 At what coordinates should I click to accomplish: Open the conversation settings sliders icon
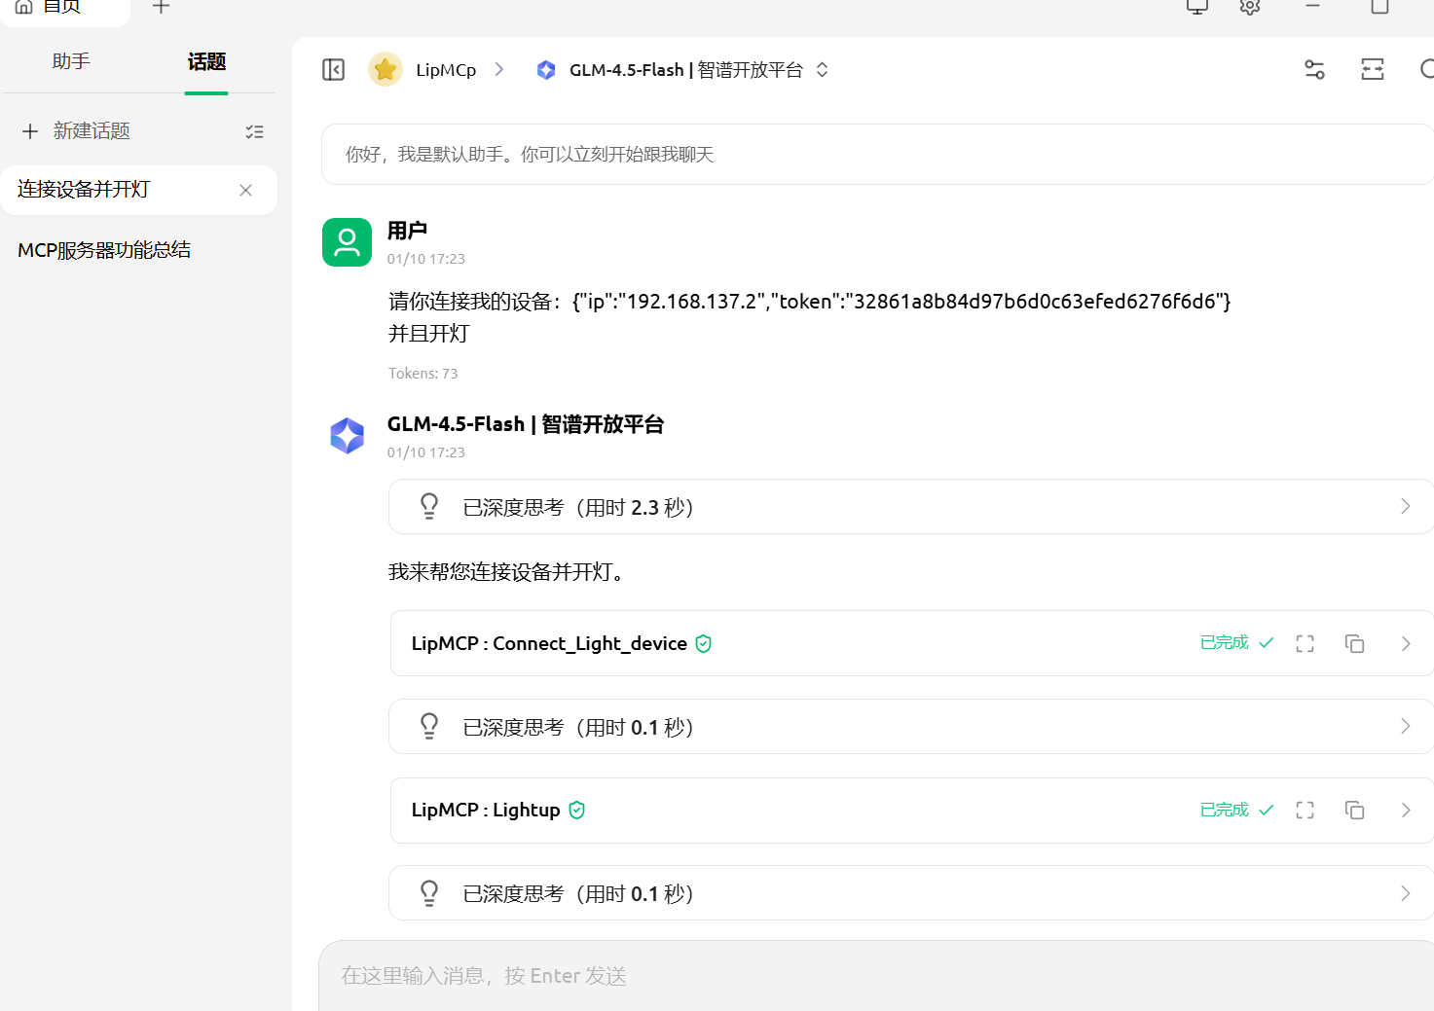click(1314, 69)
